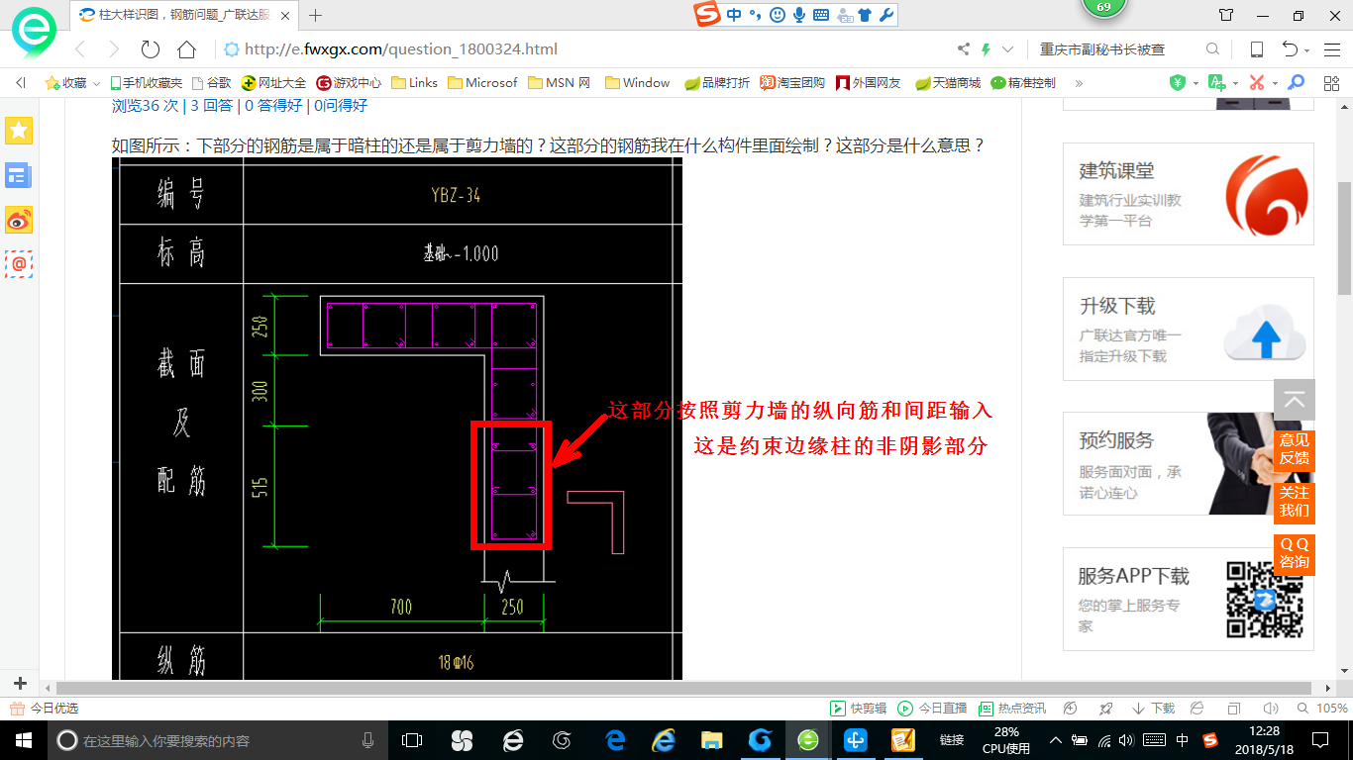The height and width of the screenshot is (760, 1353).
Task: Click the CAD drawing image
Action: (397, 419)
